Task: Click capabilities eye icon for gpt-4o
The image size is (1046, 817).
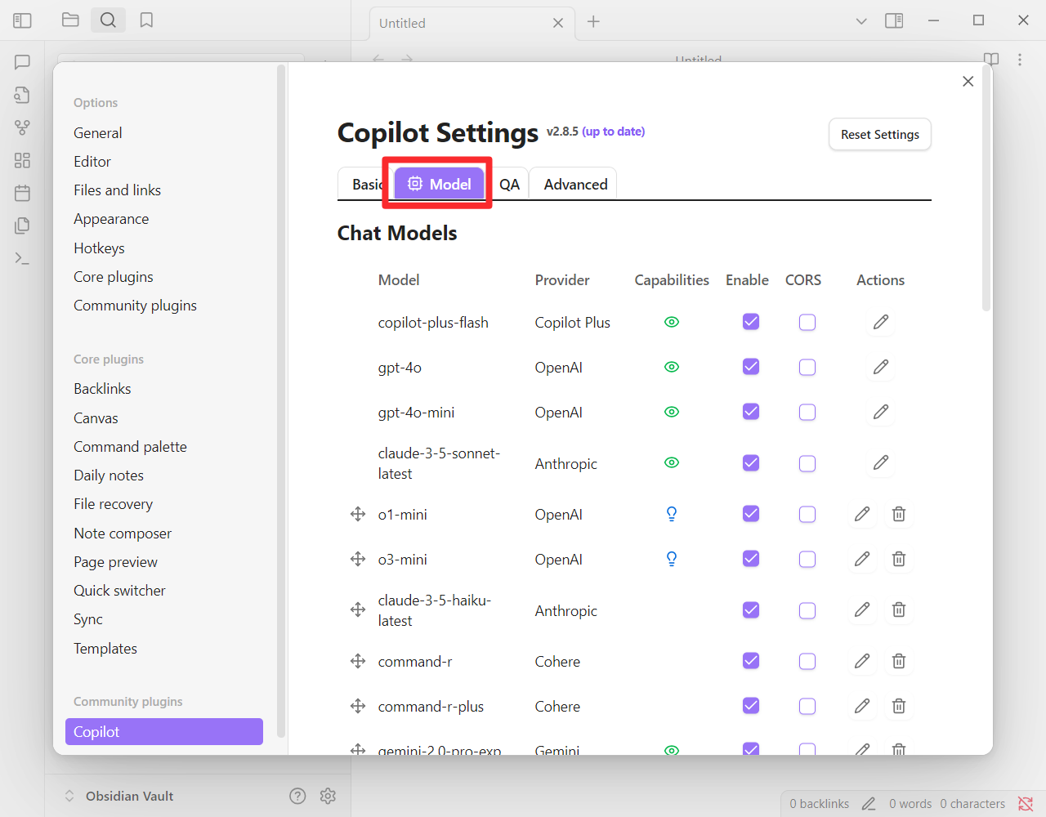Action: pyautogui.click(x=672, y=367)
